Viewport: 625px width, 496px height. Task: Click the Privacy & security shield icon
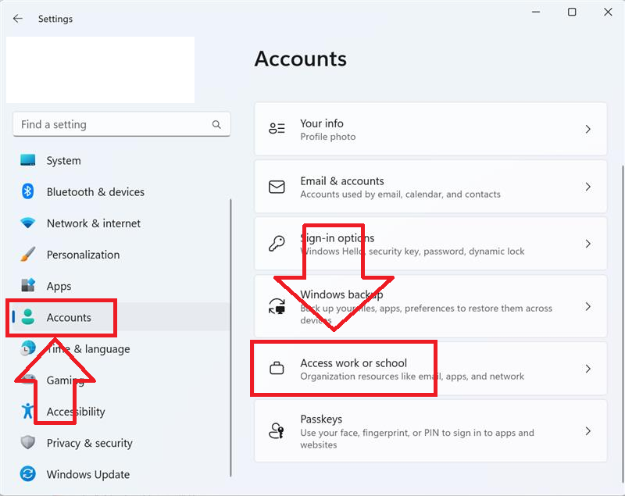pos(26,443)
